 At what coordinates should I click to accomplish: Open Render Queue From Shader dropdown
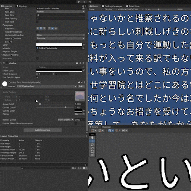click(66, 120)
